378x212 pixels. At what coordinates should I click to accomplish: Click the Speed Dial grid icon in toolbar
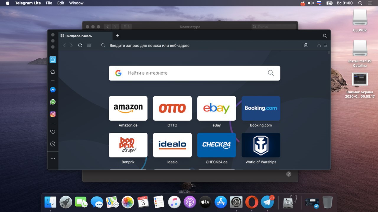(89, 45)
